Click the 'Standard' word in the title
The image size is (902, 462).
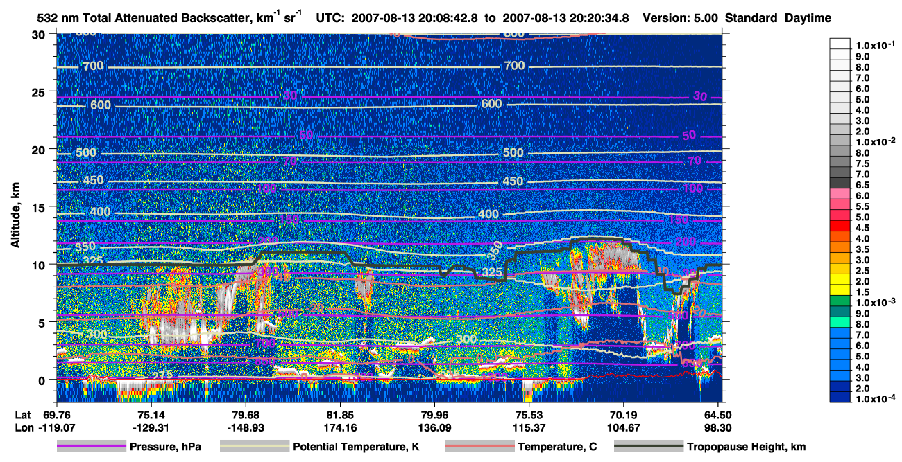[751, 18]
